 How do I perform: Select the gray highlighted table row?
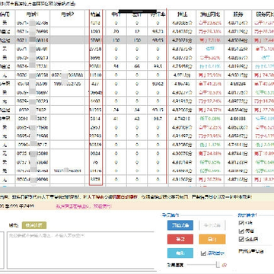pos(137,40)
